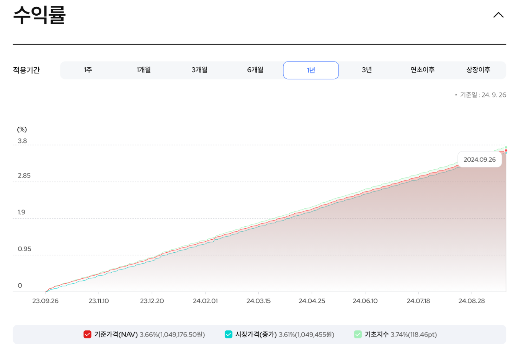Choose the 상장이후 period tab

478,70
